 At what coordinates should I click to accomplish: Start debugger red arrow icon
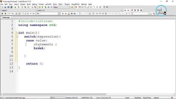point(76,7)
